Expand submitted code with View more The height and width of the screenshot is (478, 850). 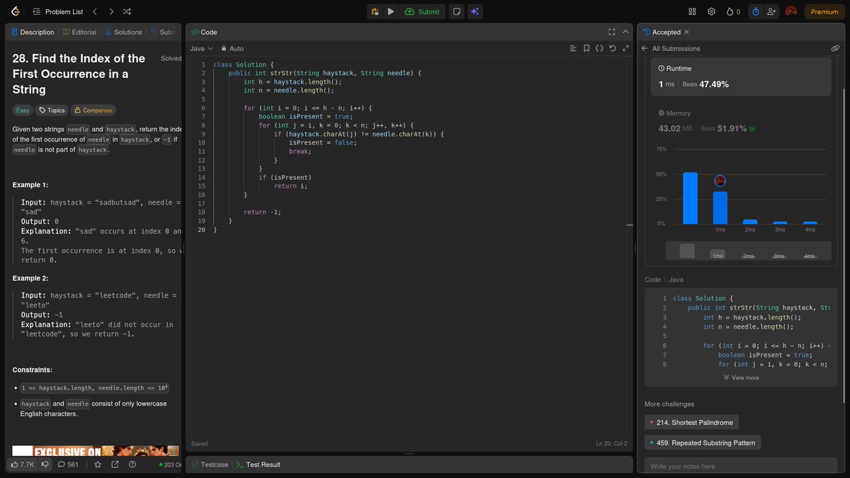pyautogui.click(x=741, y=377)
